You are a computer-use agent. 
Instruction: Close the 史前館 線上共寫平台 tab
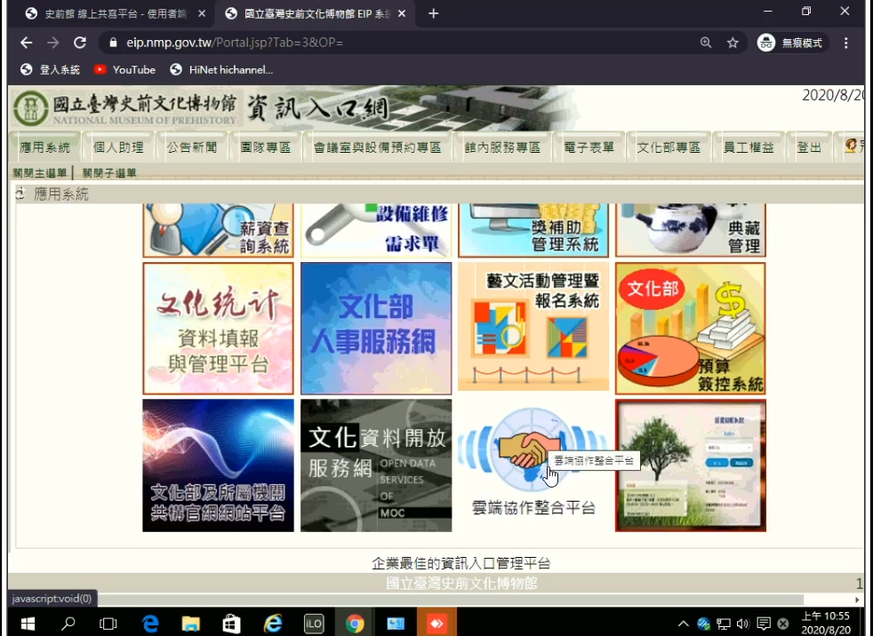202,14
